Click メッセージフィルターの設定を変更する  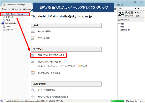53,97
